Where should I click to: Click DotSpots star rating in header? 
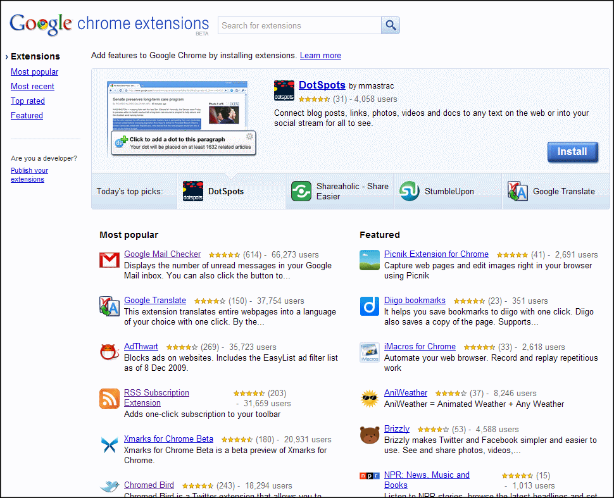point(314,99)
